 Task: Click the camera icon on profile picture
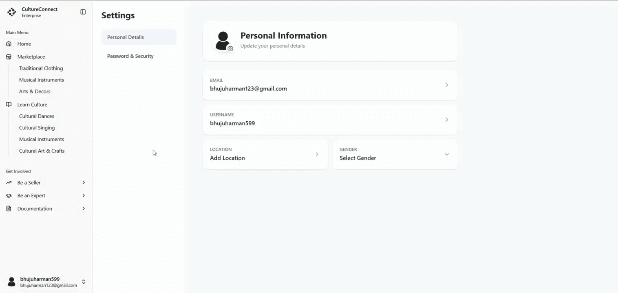[x=230, y=48]
